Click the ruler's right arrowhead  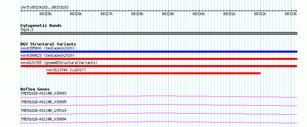coord(296,11)
